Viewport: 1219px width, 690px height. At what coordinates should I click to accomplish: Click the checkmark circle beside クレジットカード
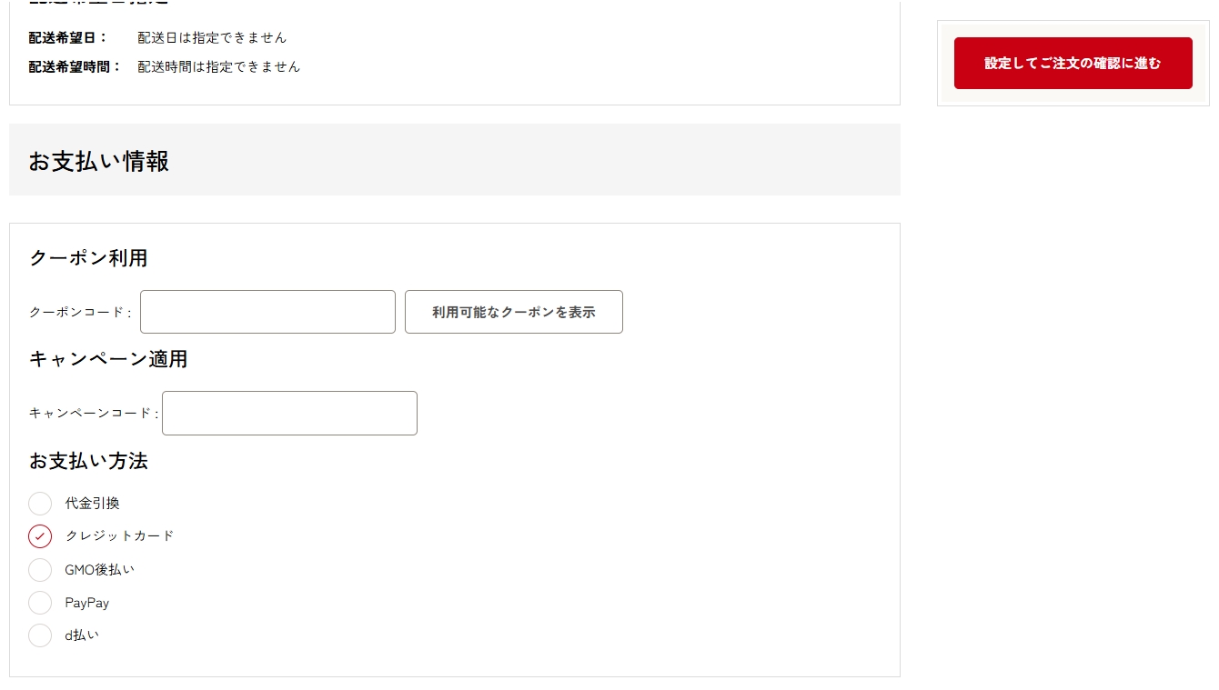(40, 536)
